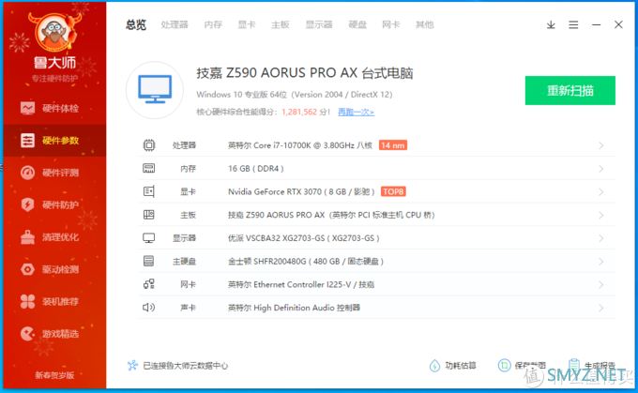
Task: Click the main disk icon
Action: [x=149, y=261]
